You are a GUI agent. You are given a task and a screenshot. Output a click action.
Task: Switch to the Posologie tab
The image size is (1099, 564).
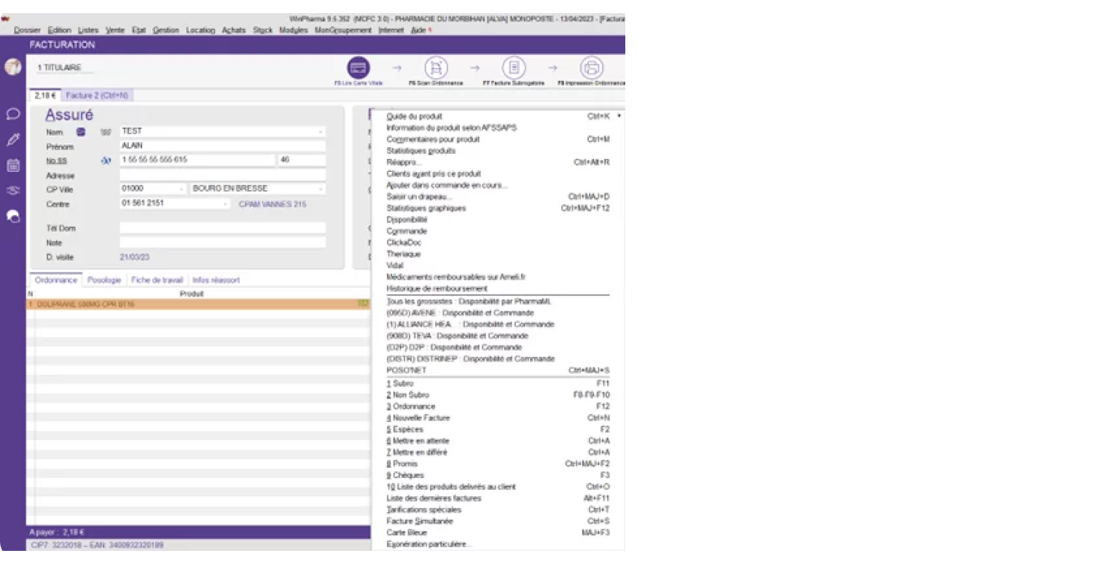point(104,280)
